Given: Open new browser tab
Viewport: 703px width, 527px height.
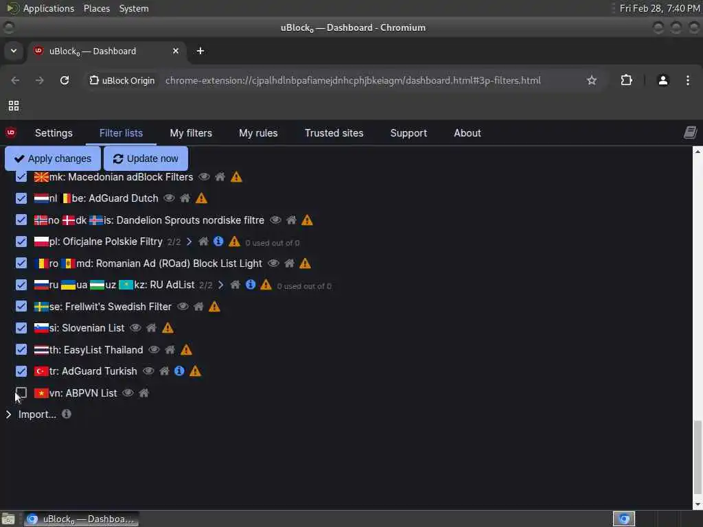Looking at the screenshot, I should click(x=200, y=51).
